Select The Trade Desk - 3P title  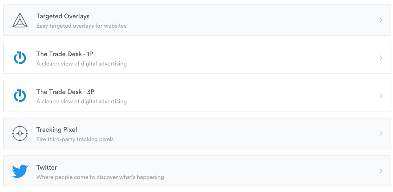tap(65, 92)
